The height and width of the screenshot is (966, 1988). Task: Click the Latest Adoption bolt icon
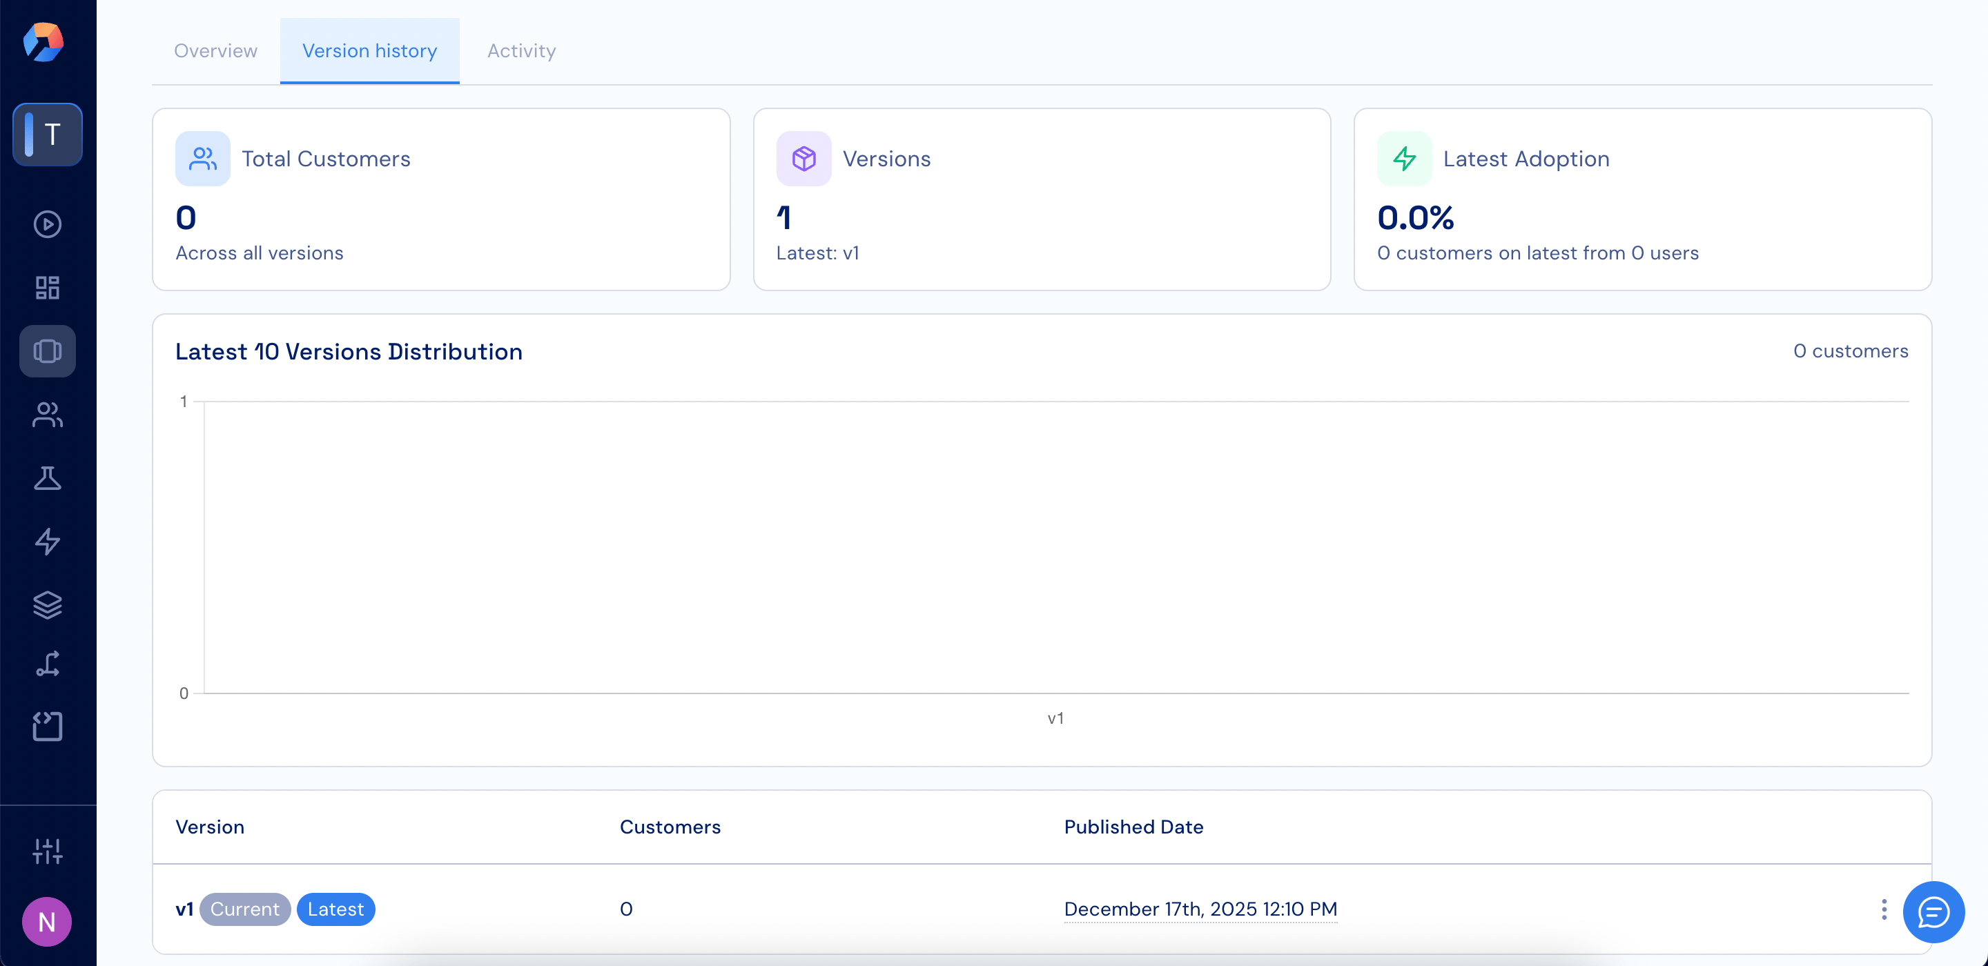1405,159
